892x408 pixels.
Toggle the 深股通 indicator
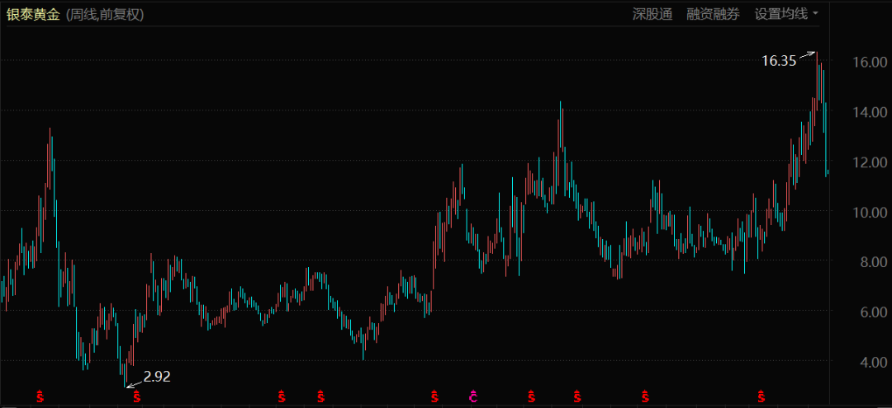point(652,14)
